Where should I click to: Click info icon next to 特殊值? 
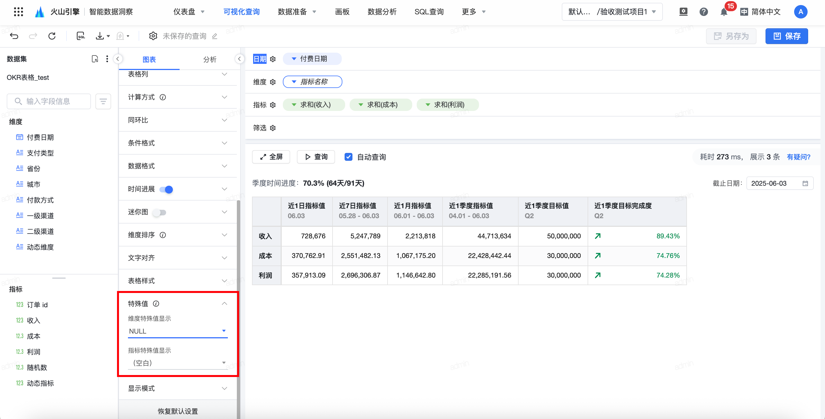click(x=156, y=304)
